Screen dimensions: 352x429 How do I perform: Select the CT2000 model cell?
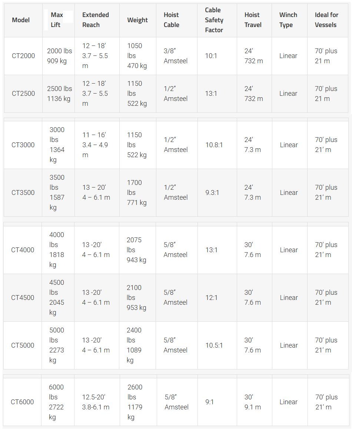coord(23,56)
